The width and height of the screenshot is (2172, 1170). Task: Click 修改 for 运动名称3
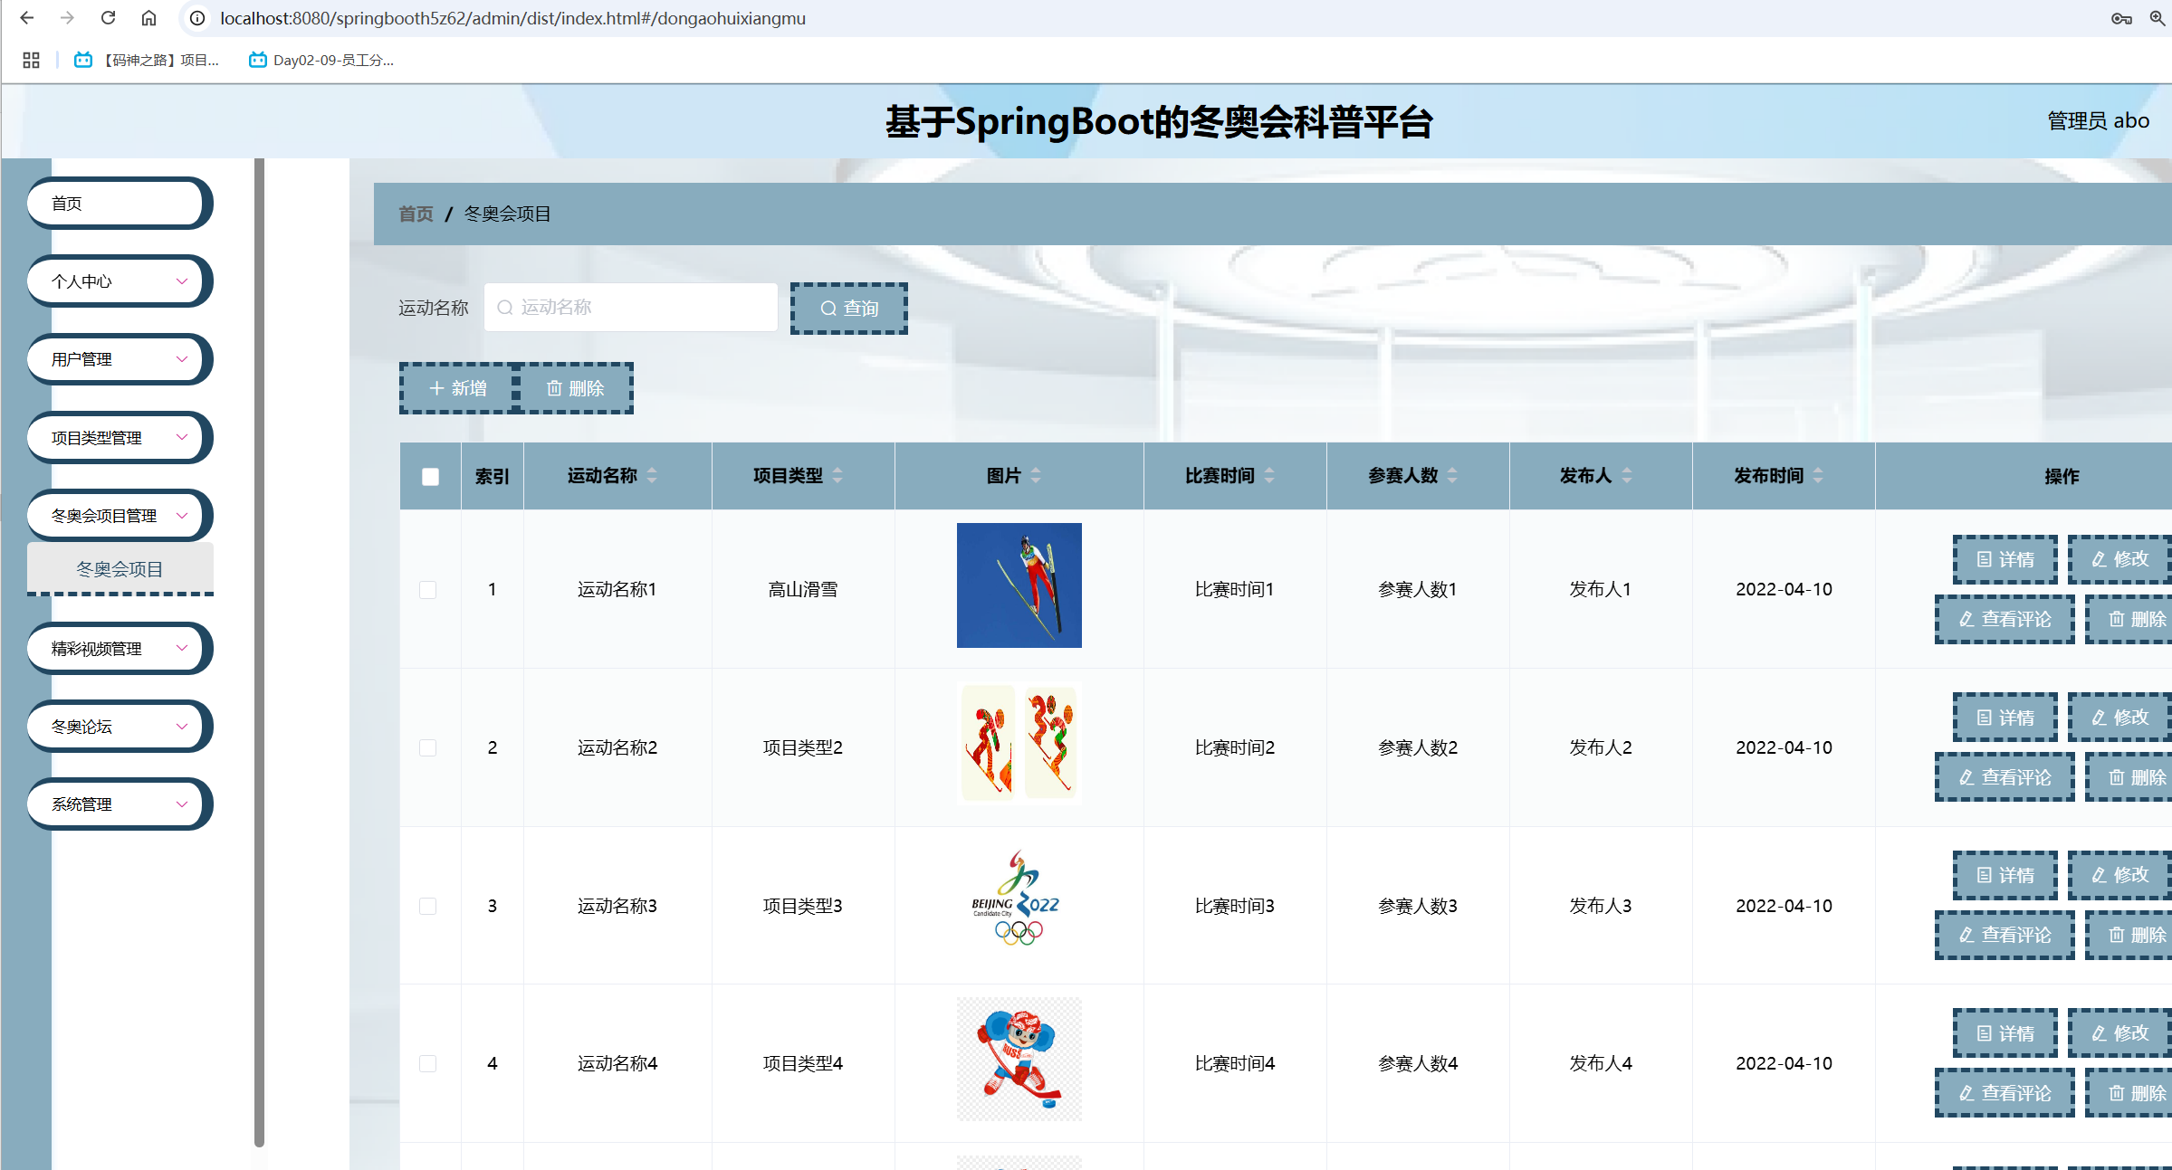pyautogui.click(x=2119, y=875)
